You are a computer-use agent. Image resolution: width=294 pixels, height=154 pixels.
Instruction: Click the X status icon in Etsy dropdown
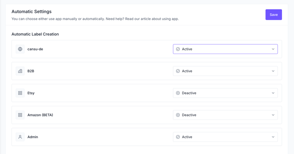pyautogui.click(x=178, y=93)
